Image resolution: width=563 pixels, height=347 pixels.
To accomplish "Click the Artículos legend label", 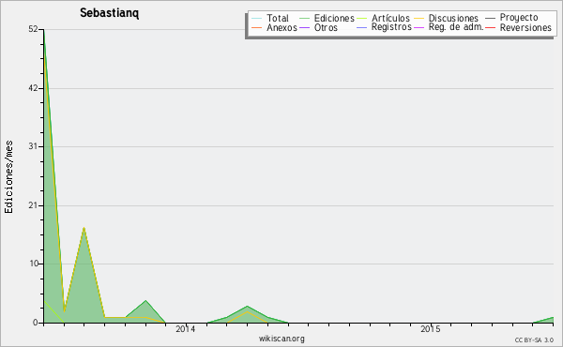I will tap(390, 19).
